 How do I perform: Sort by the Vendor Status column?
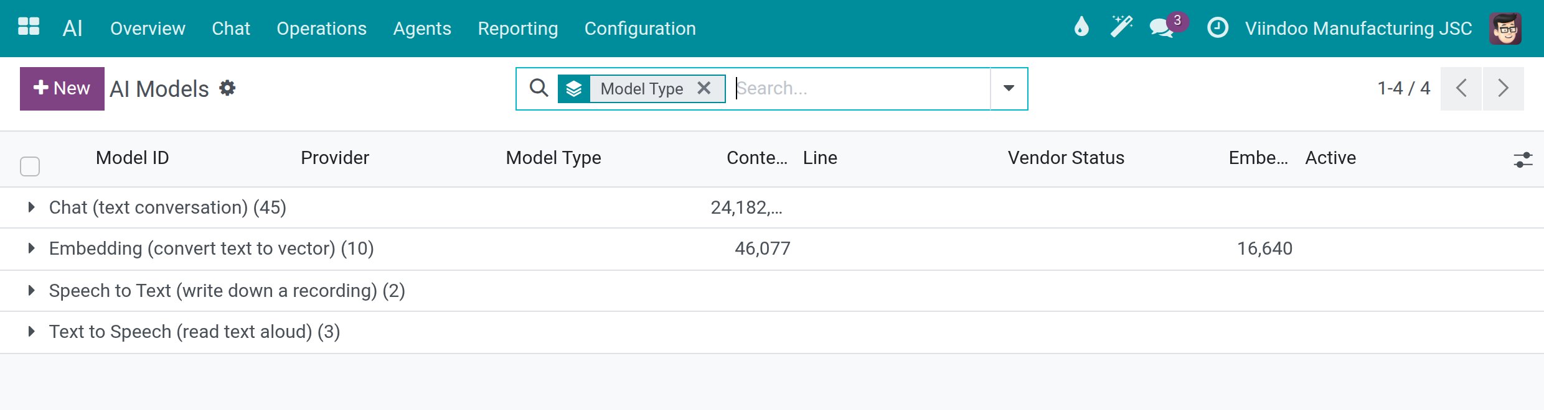point(1066,158)
